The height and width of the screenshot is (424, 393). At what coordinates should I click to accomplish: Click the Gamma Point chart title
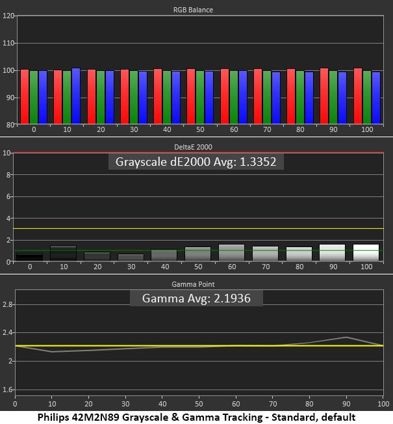(x=193, y=284)
